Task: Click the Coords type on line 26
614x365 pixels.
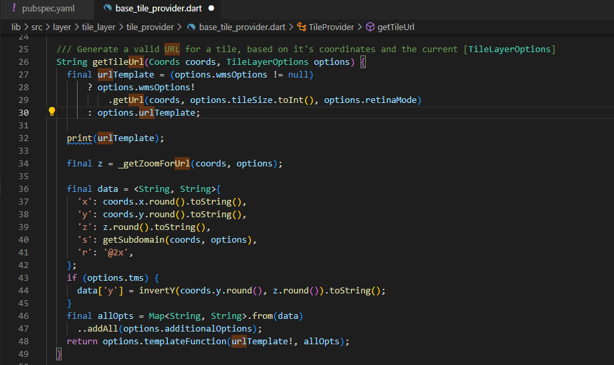Action: pos(164,62)
